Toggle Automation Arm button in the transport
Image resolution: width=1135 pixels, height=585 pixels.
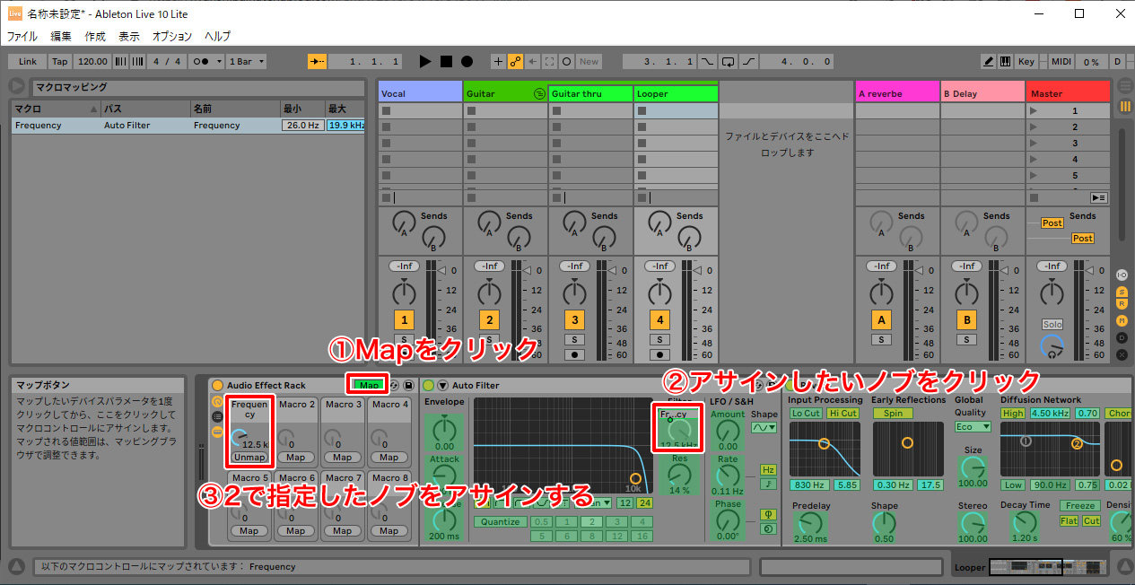(515, 62)
